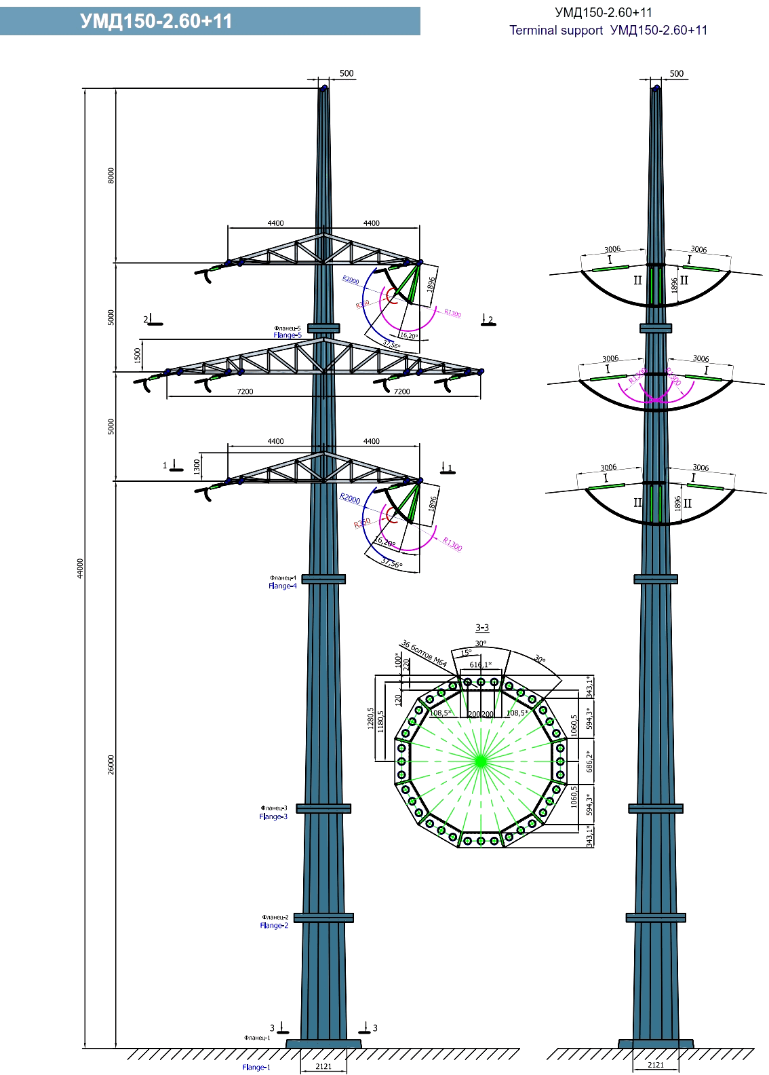Click the 26000 vertical dimension text
This screenshot has height=1075, width=769.
click(111, 764)
